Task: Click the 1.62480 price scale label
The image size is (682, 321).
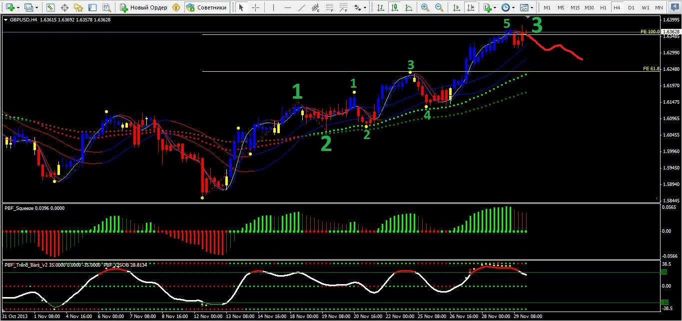Action: tap(671, 69)
